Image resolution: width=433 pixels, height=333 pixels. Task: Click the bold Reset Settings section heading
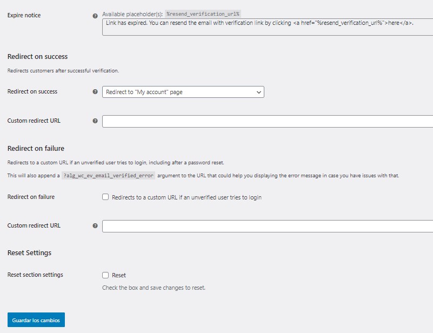pyautogui.click(x=29, y=252)
